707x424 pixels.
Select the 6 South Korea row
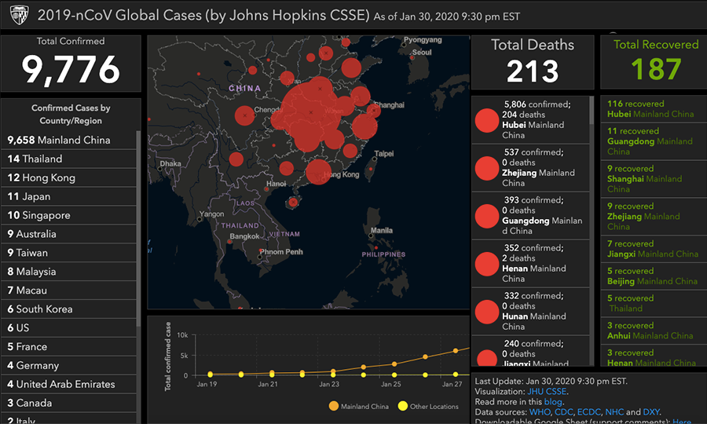[x=68, y=309]
